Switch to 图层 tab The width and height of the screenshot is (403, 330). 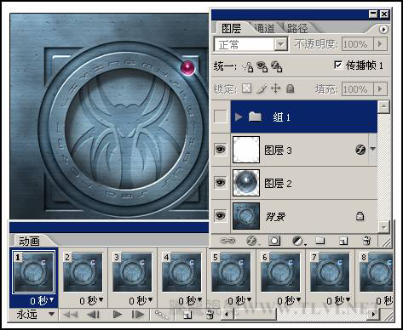click(231, 28)
